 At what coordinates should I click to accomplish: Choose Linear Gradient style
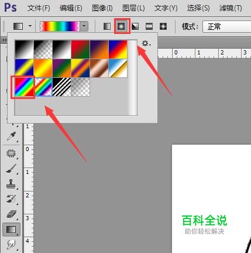pos(107,26)
